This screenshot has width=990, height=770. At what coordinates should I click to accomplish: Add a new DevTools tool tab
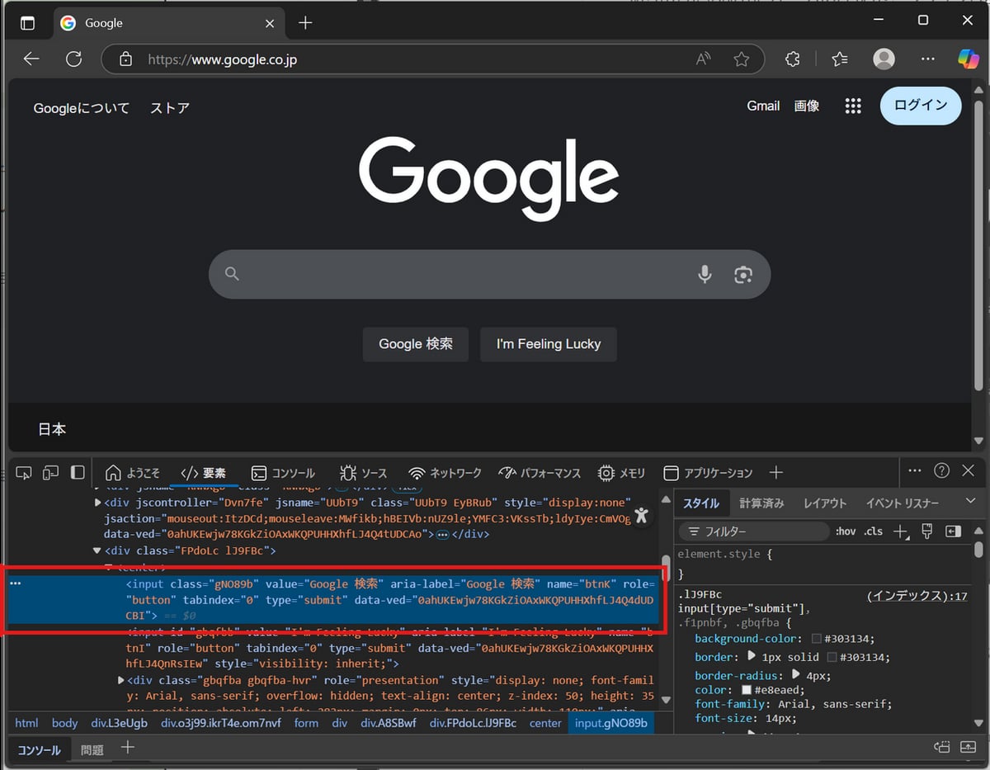point(775,472)
